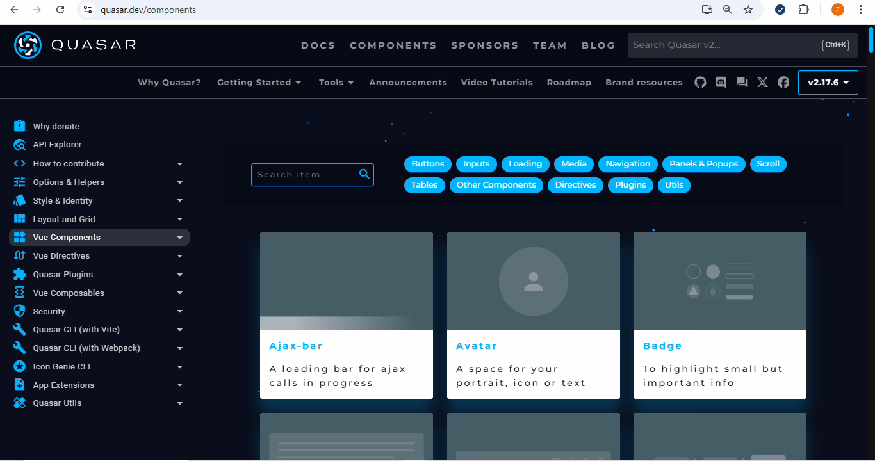Open the browser zoom magnifier icon

tap(728, 10)
